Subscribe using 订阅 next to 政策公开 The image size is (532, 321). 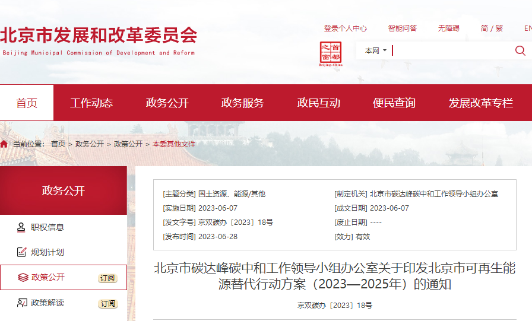pyautogui.click(x=107, y=278)
